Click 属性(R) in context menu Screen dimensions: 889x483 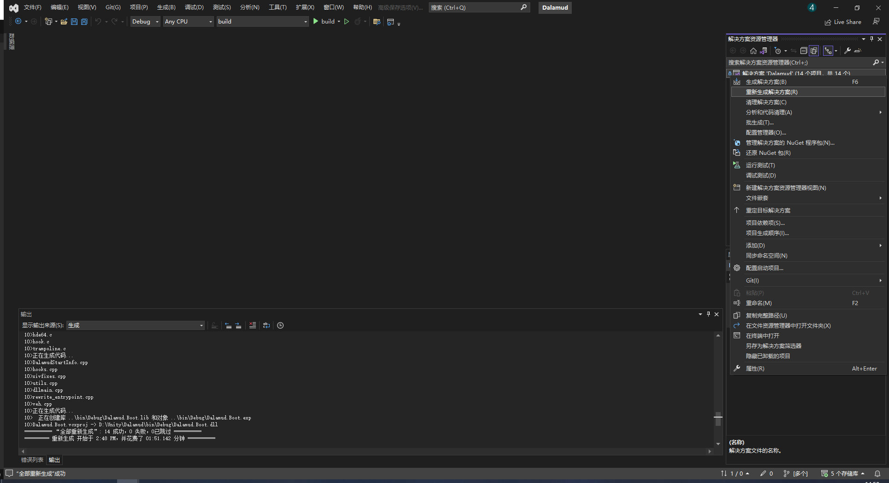pyautogui.click(x=808, y=369)
